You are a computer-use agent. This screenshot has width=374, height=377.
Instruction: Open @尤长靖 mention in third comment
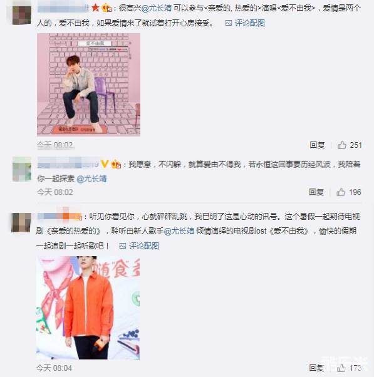tap(179, 231)
